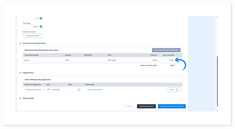Click the green help icon beside Total Pago
This screenshot has width=235, height=129.
(x=41, y=27)
